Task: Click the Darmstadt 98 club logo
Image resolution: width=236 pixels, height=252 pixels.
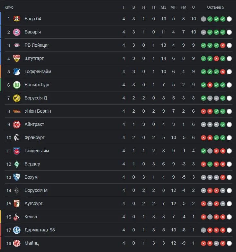Action: click(17, 230)
